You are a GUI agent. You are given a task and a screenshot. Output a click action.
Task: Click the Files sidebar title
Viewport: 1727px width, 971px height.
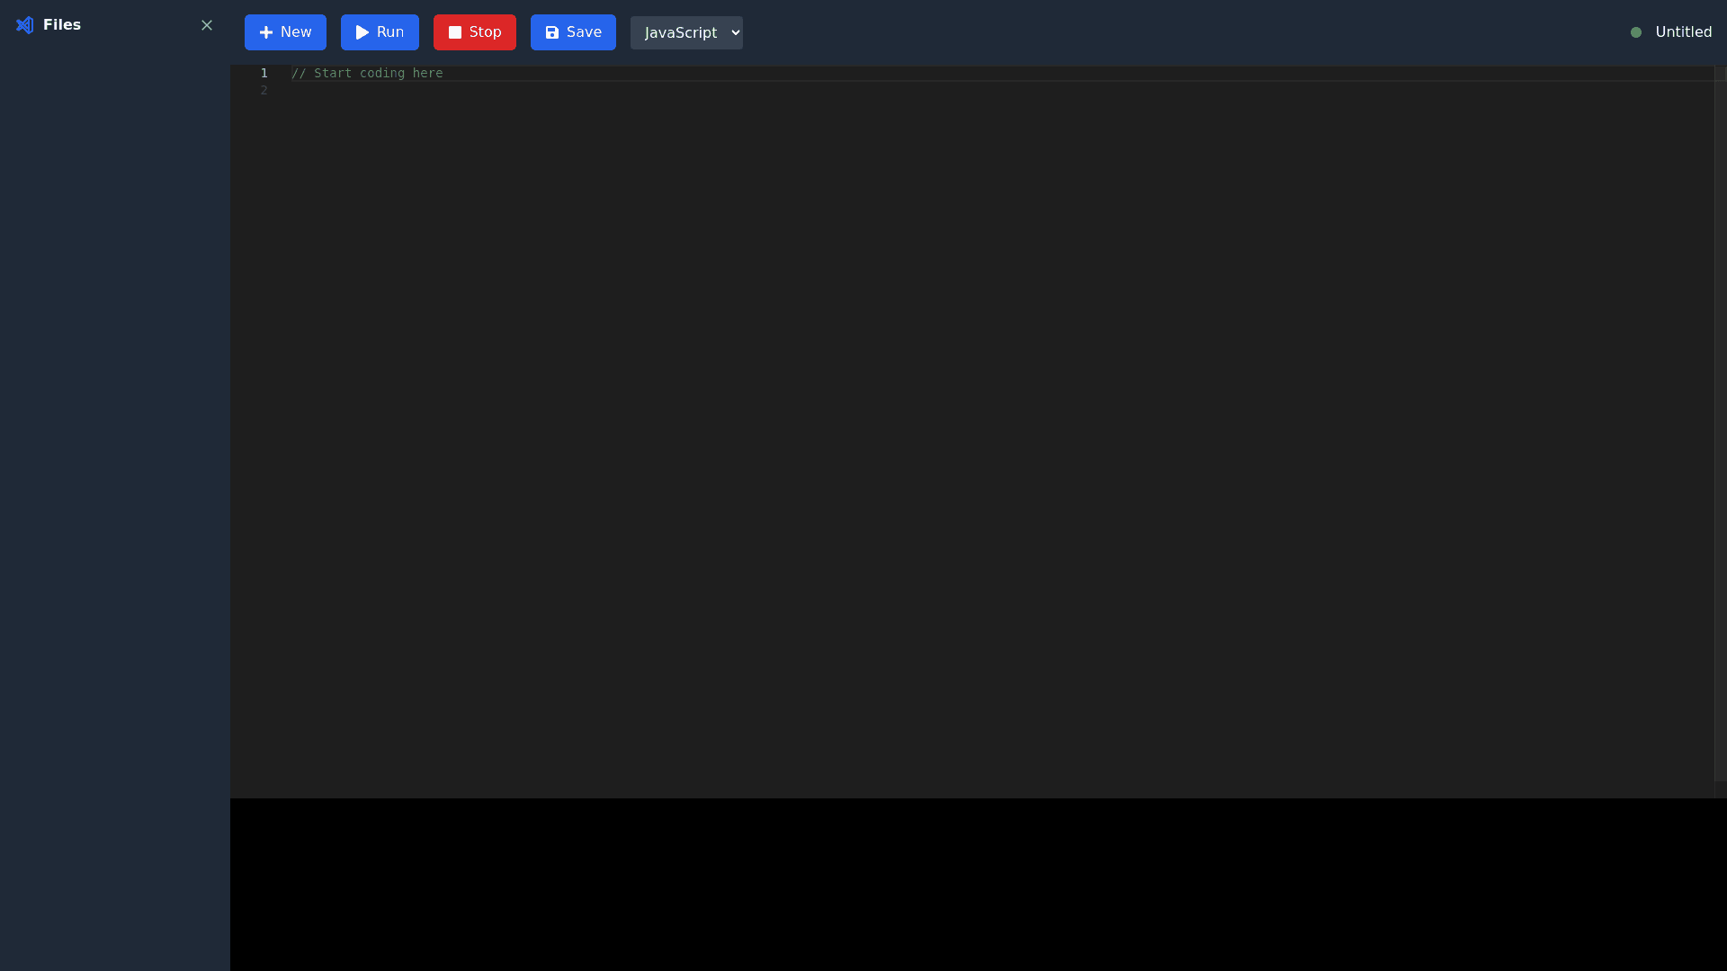pyautogui.click(x=62, y=24)
